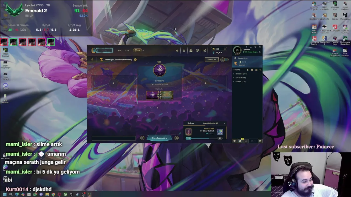Click the lobby chat input field

click(114, 138)
